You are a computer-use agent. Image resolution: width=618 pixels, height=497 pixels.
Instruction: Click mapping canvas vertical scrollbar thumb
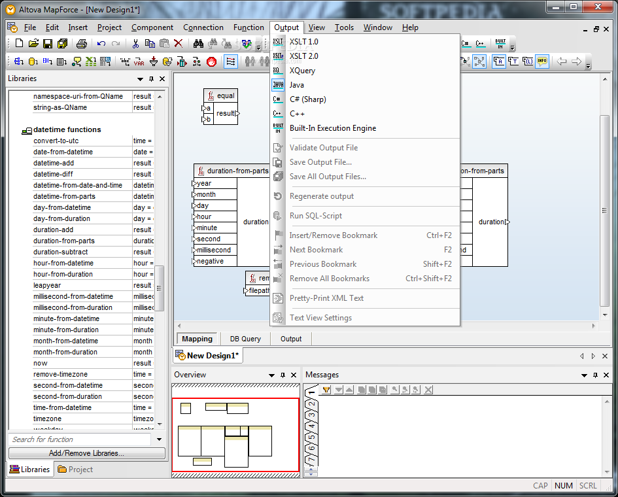(x=604, y=211)
